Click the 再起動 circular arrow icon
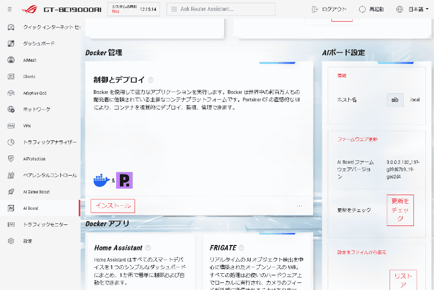 pos(362,9)
